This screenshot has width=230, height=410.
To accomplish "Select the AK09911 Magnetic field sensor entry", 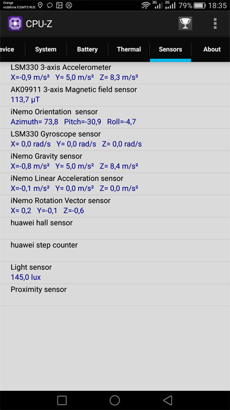I will (115, 95).
